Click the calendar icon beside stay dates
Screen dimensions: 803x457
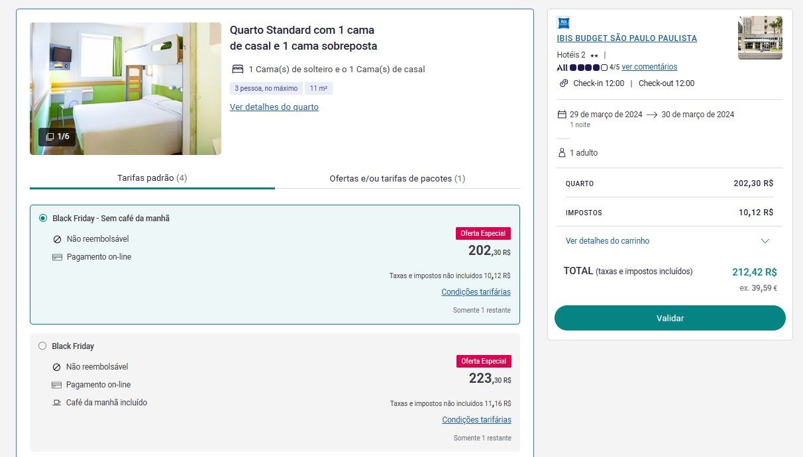point(562,114)
